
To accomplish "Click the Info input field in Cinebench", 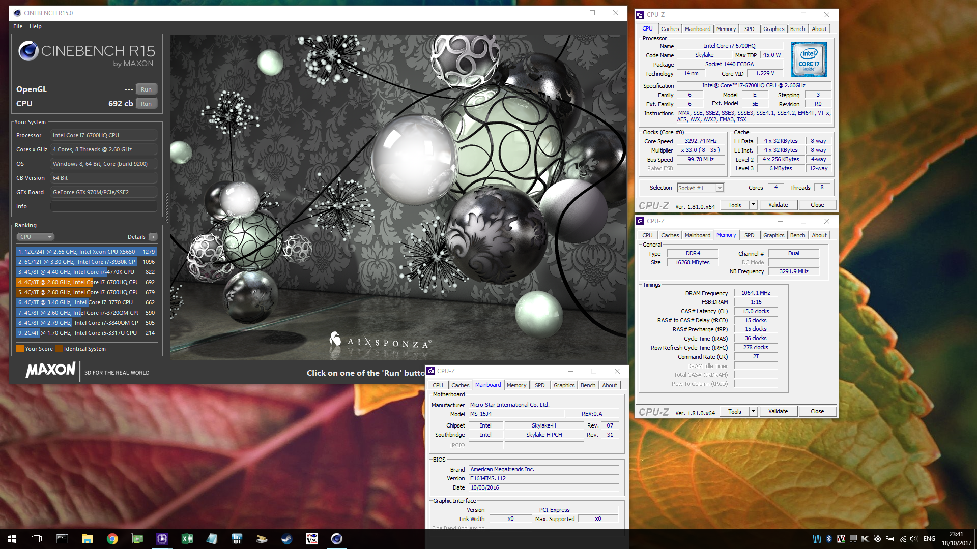I will pos(104,206).
